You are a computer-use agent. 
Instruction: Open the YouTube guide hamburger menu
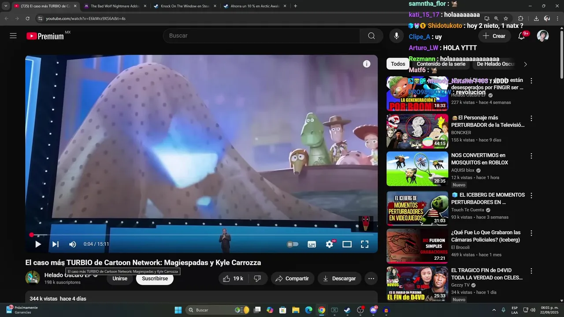click(x=13, y=36)
